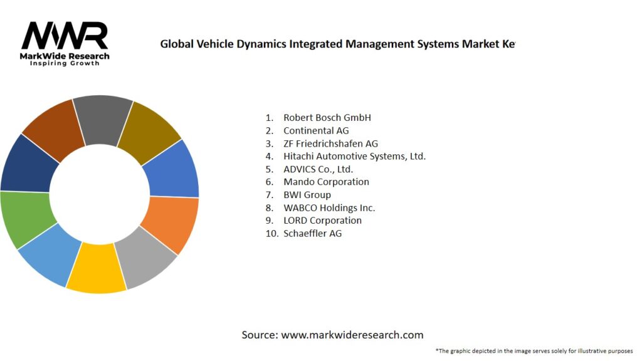
Task: Select the 'Continental AG' list entry
Action: pos(316,130)
